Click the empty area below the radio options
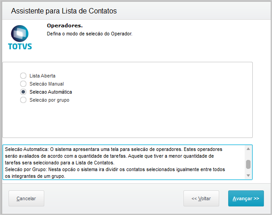This screenshot has width=272, height=215. (127, 121)
